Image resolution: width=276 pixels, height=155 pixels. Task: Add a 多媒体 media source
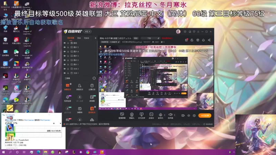tap(151, 116)
